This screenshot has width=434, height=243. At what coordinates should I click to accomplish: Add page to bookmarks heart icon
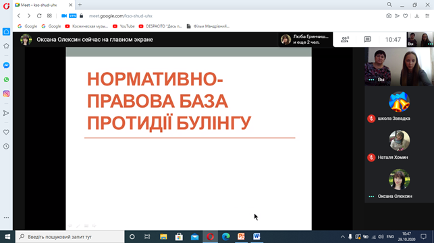(x=405, y=16)
